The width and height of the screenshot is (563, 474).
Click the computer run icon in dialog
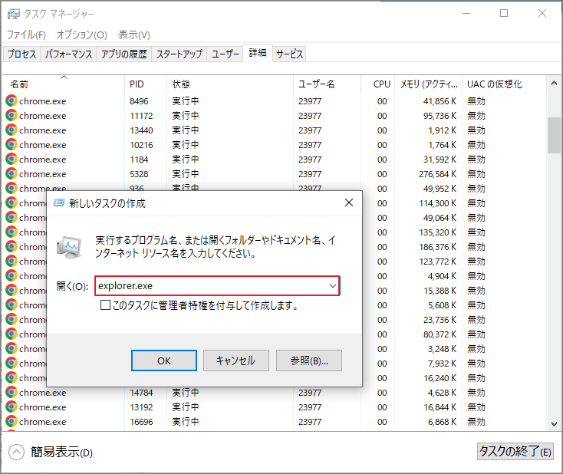coord(69,247)
